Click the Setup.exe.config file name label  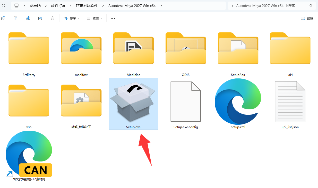click(x=186, y=127)
